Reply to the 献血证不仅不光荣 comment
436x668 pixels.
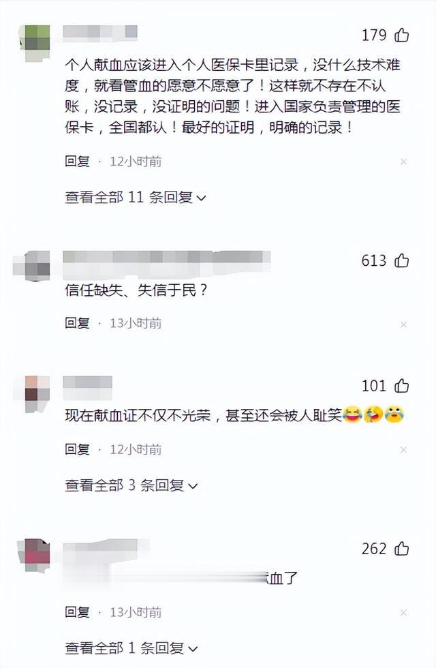pos(77,449)
